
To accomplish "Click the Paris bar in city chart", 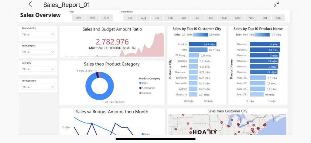I will click(198, 50).
